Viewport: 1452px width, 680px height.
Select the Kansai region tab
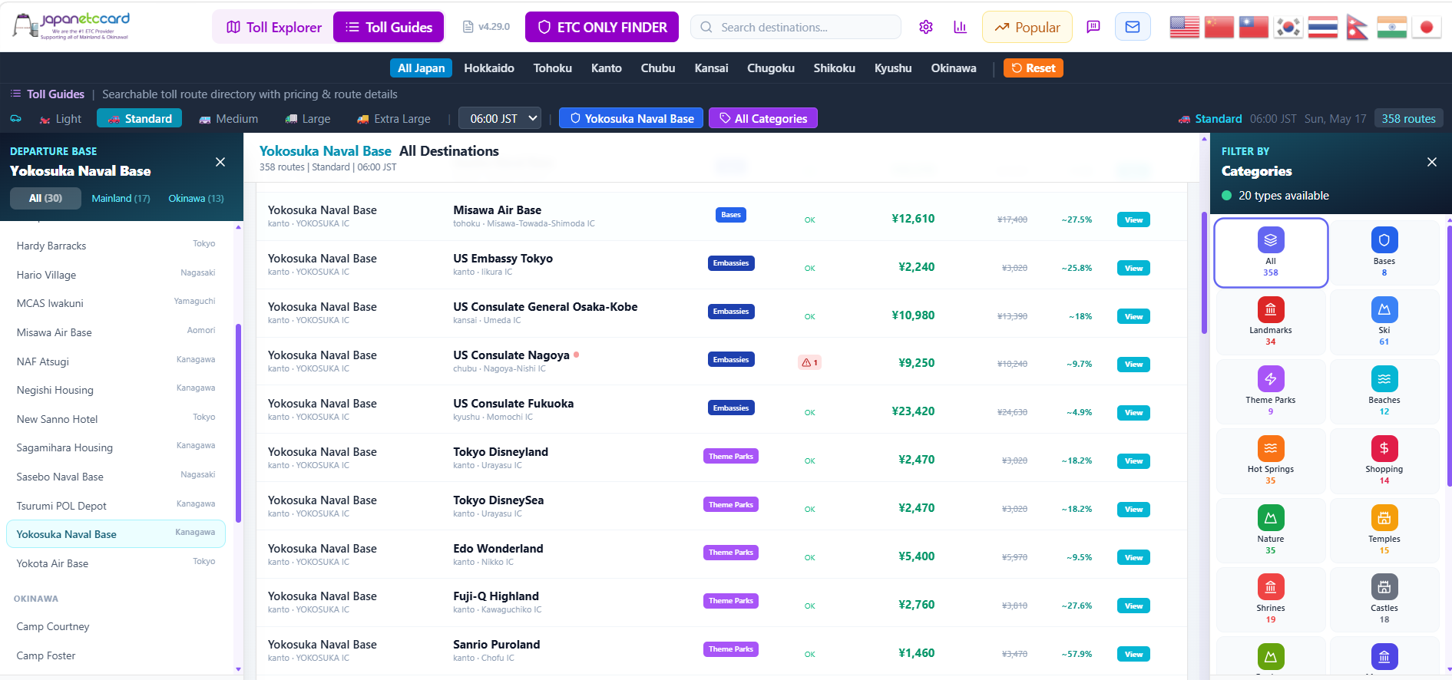pyautogui.click(x=711, y=68)
